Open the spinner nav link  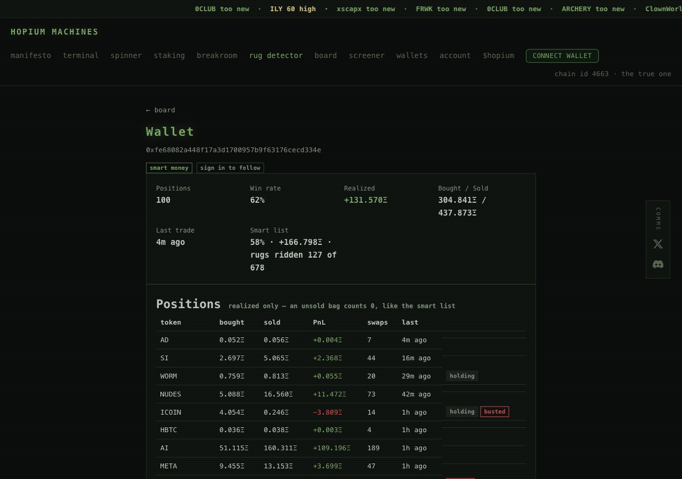(x=126, y=55)
